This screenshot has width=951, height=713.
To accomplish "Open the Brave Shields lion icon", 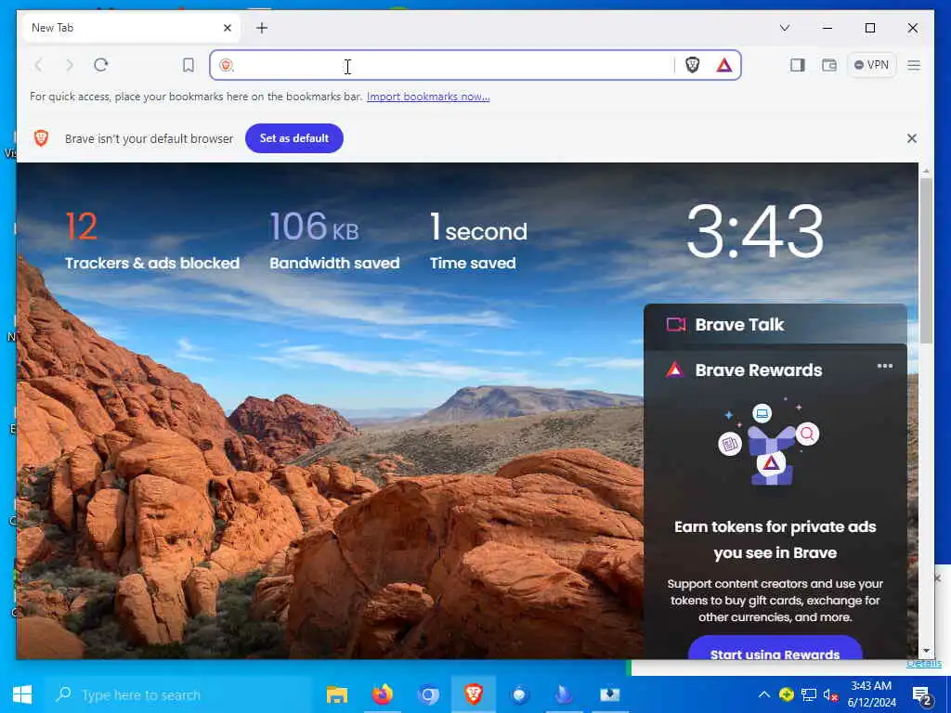I will click(x=693, y=65).
